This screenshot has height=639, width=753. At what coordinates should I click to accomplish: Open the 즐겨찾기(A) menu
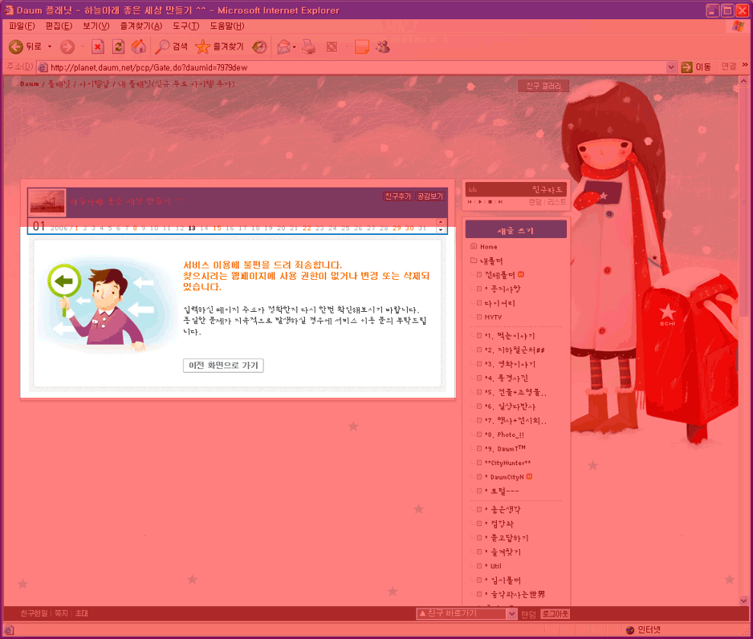point(141,26)
